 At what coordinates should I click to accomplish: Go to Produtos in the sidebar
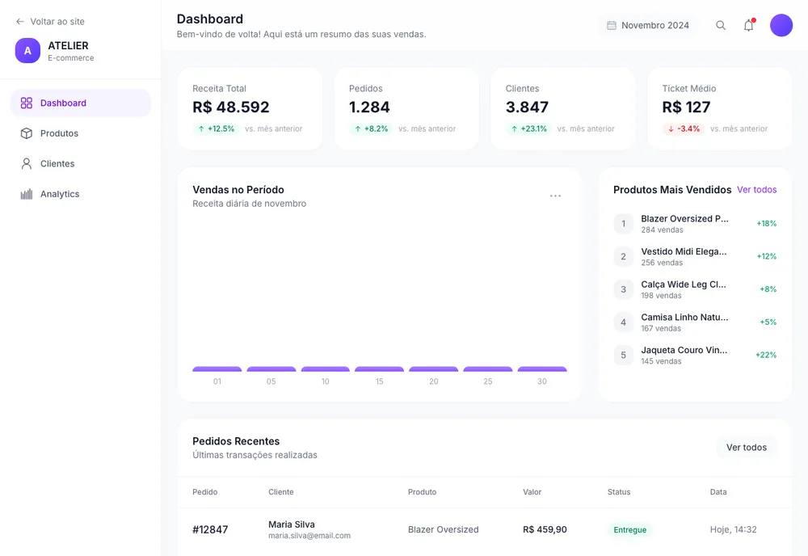tap(80, 133)
